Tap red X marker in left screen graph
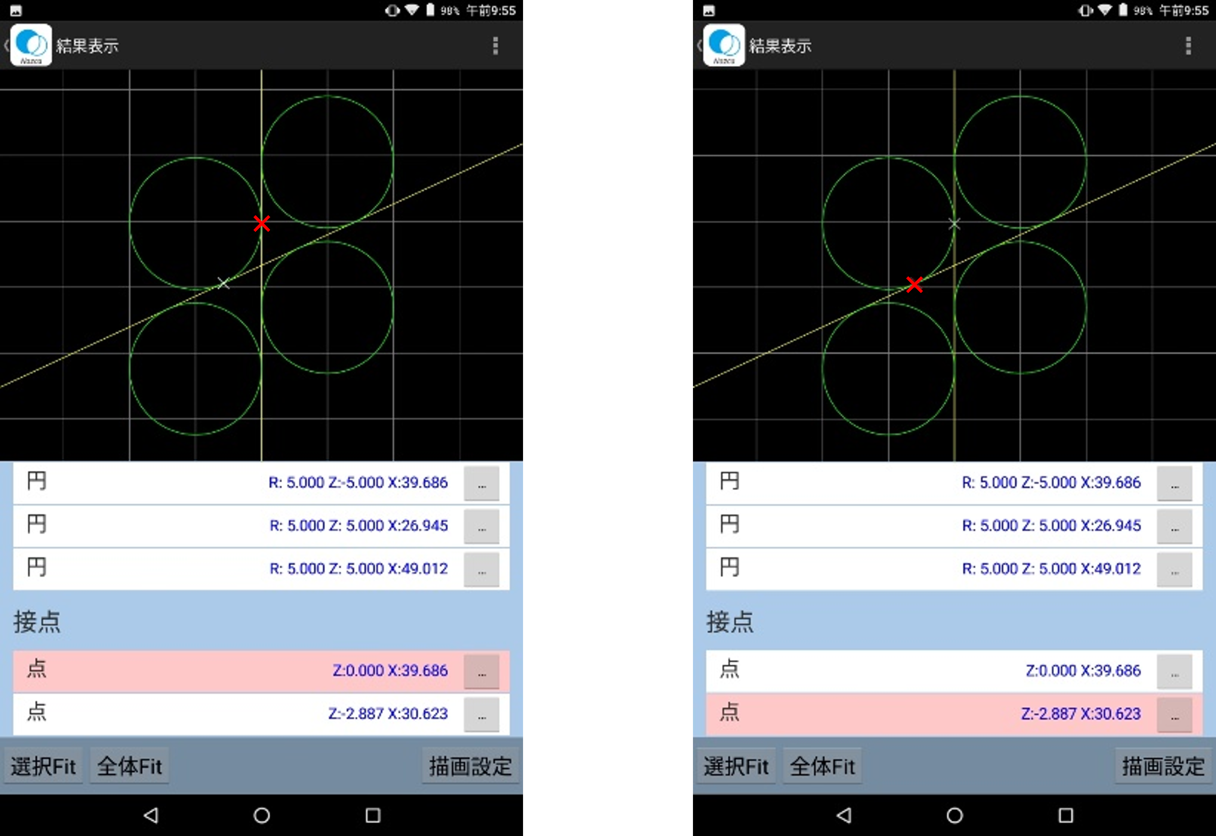Screen dimensions: 1216x836 [262, 223]
